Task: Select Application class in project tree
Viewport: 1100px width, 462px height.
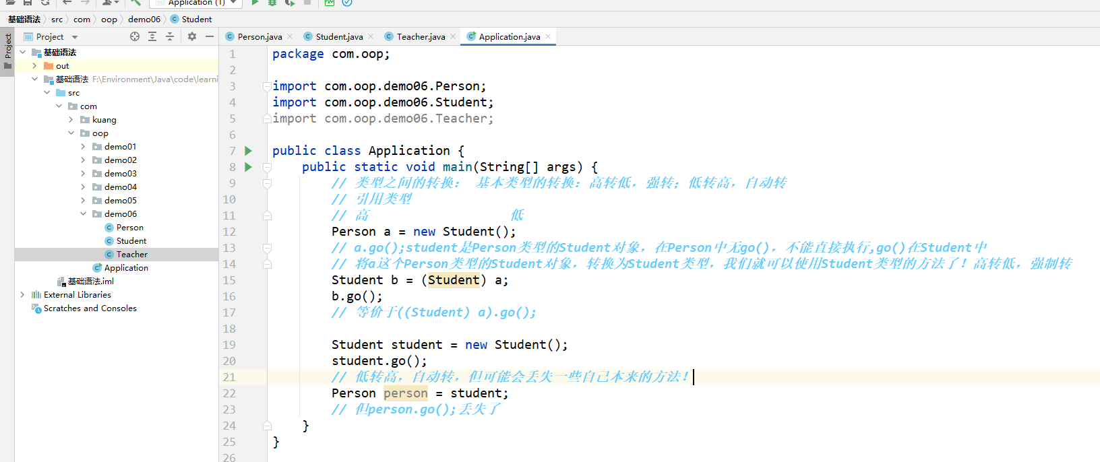Action: (x=126, y=267)
